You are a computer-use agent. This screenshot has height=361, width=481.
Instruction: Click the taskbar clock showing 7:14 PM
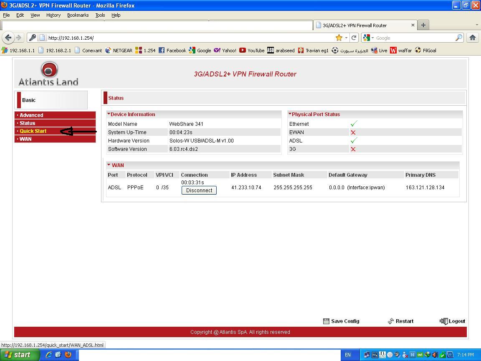(466, 355)
